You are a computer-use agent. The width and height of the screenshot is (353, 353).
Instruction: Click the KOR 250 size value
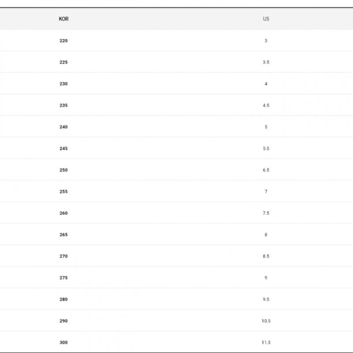pos(64,170)
